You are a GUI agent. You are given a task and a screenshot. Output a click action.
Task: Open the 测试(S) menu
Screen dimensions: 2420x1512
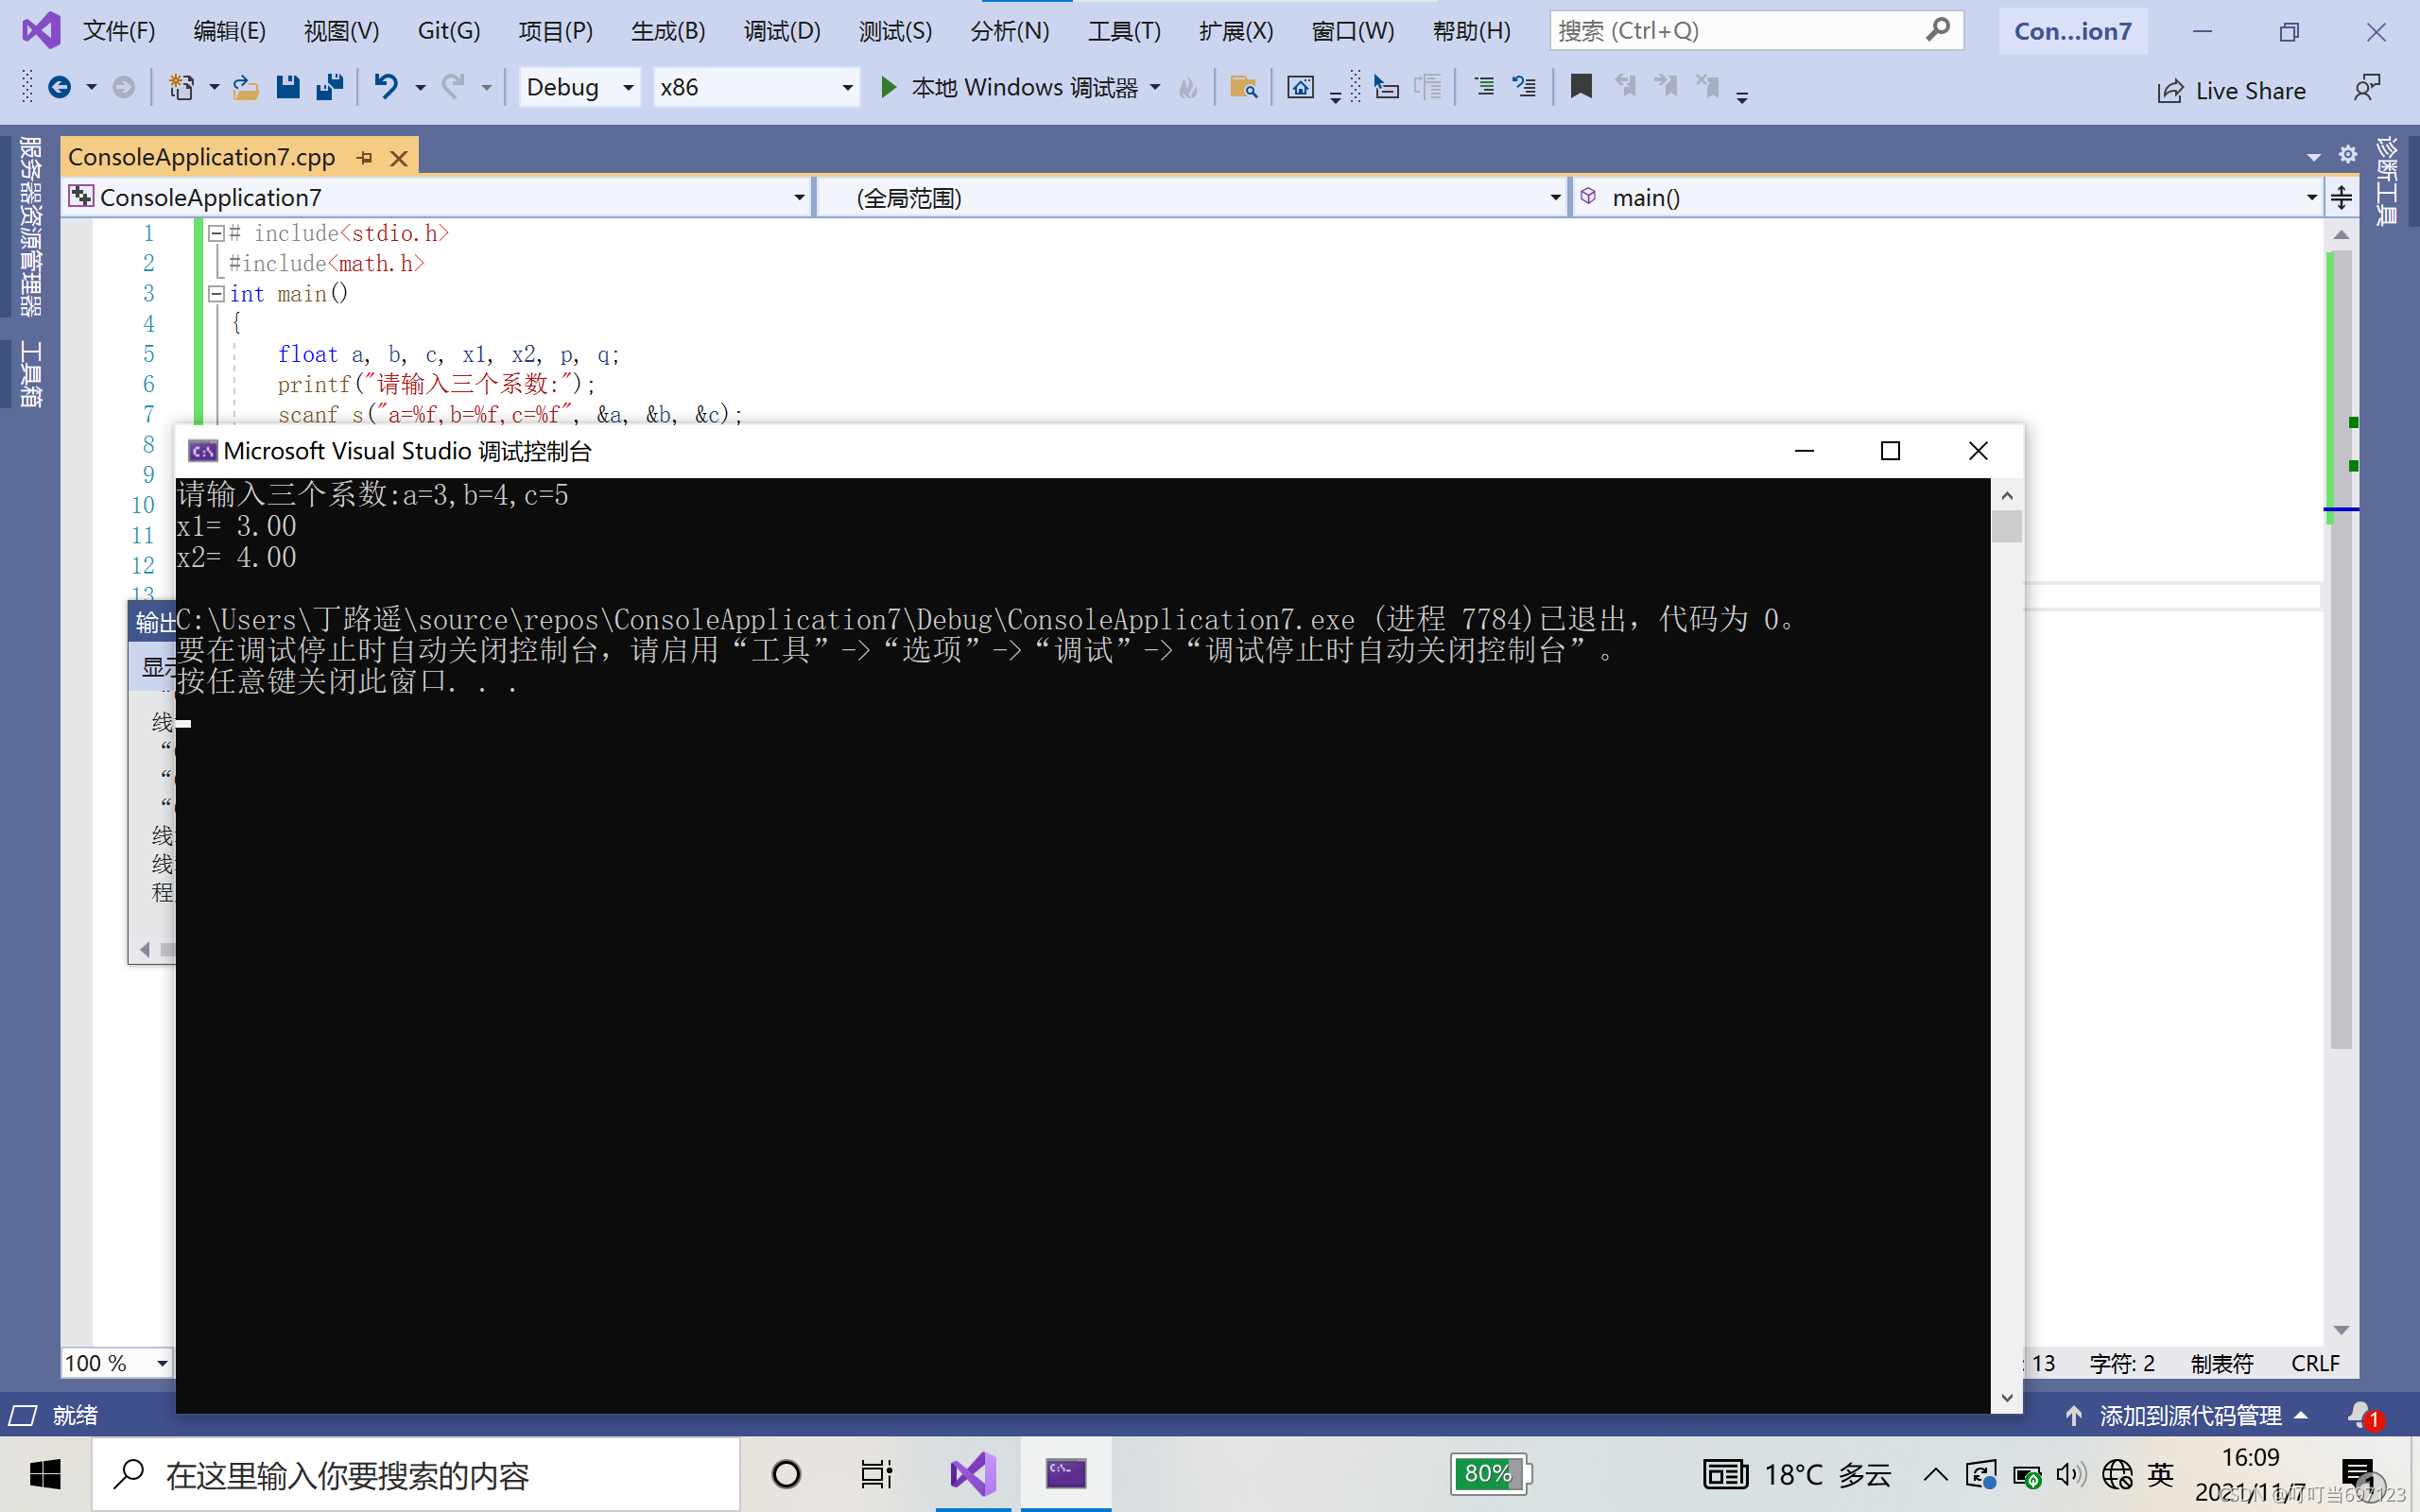tap(895, 31)
